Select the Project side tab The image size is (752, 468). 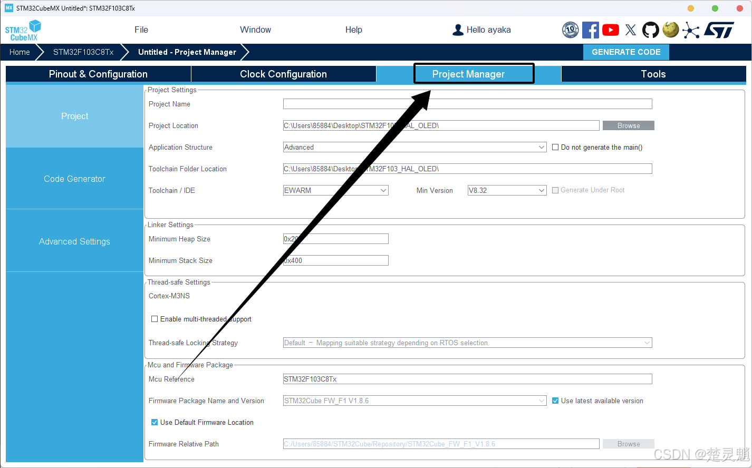coord(75,116)
